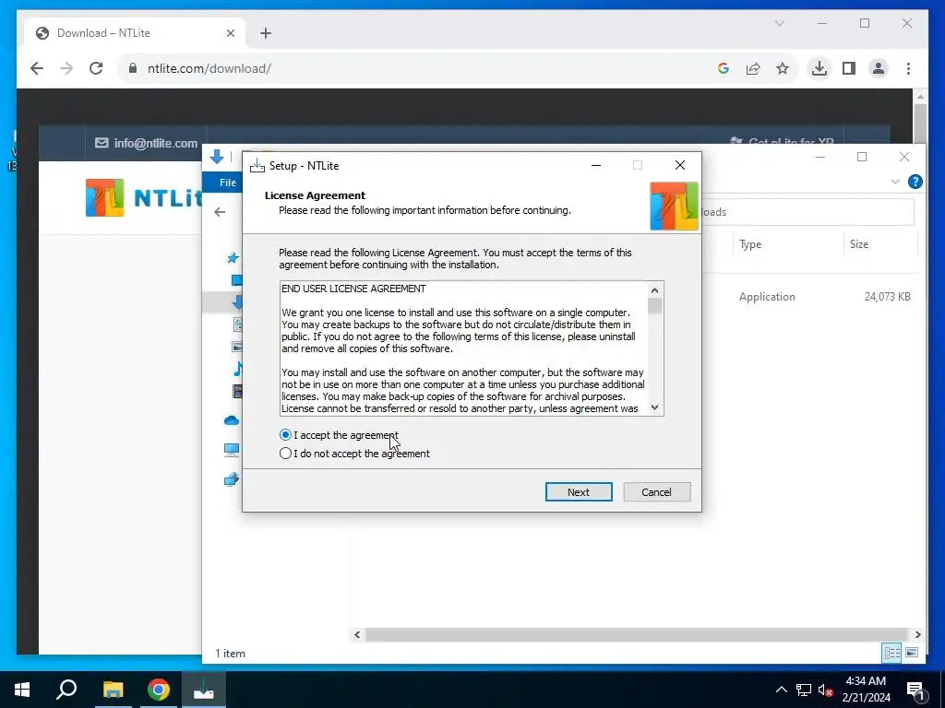The height and width of the screenshot is (708, 945).
Task: Open taskbar search
Action: click(x=66, y=690)
